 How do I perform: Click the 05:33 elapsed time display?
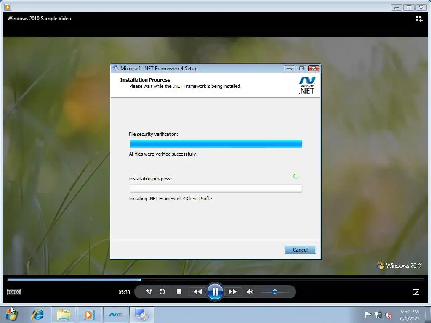click(124, 292)
